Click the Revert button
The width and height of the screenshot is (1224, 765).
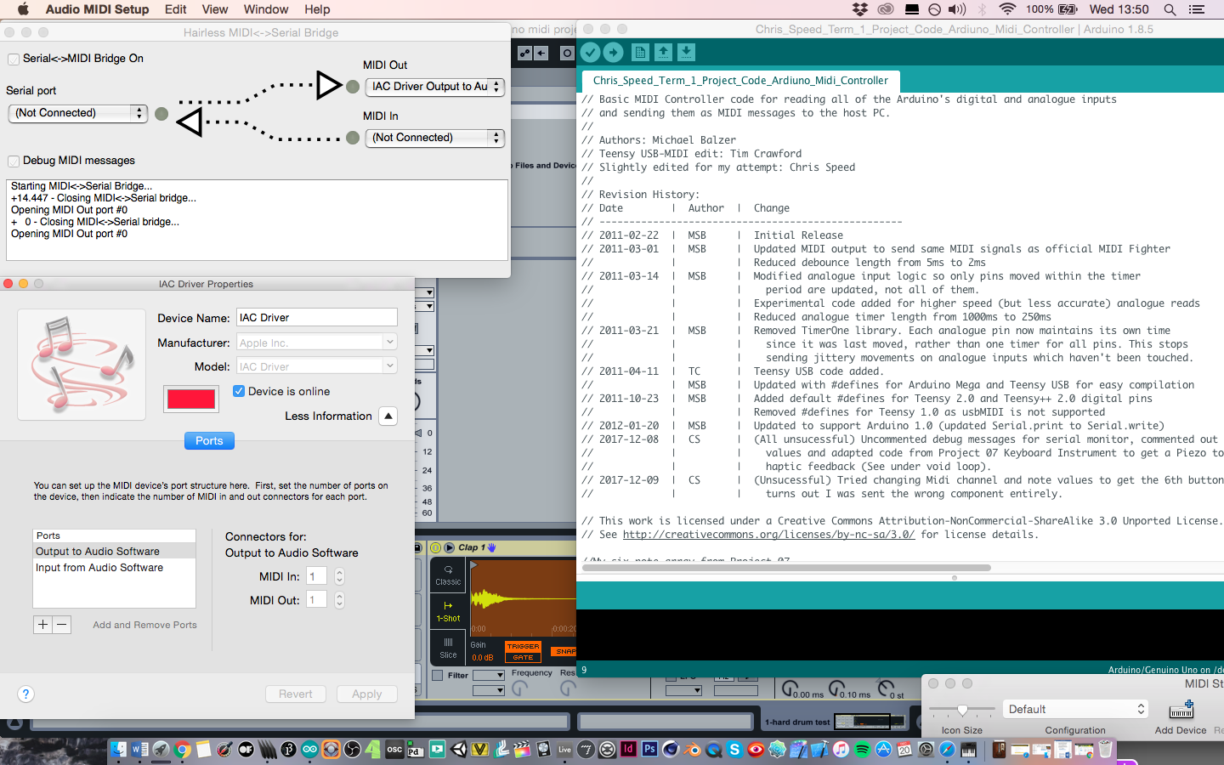295,694
